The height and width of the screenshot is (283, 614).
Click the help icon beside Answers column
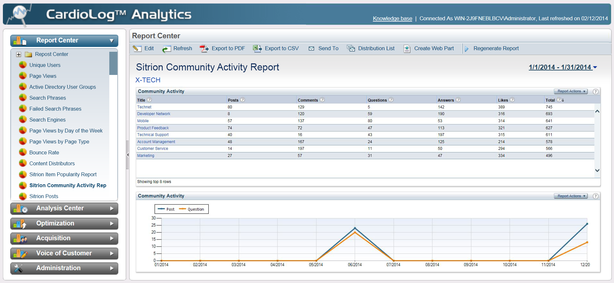[x=458, y=100]
